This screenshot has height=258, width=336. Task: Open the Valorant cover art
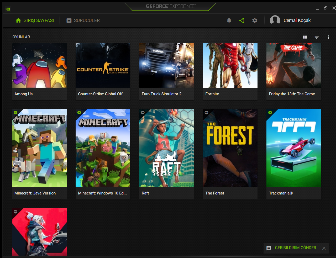[x=39, y=232]
